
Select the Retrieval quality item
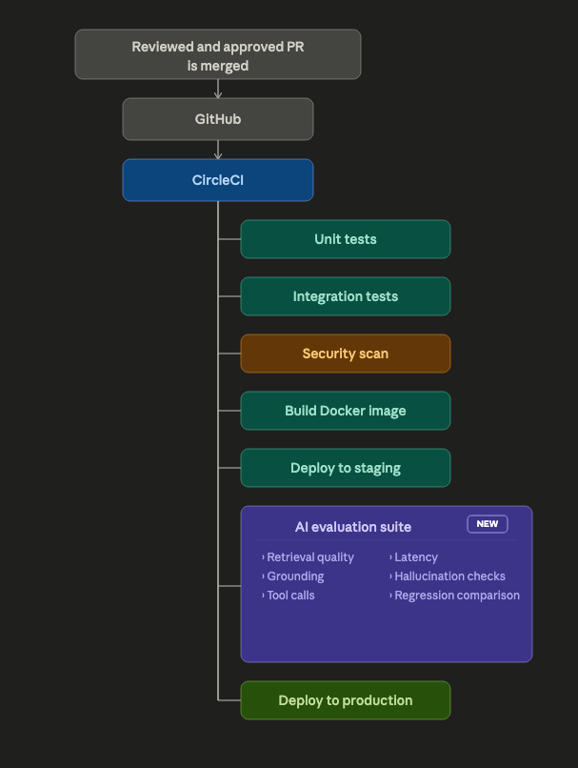(308, 557)
